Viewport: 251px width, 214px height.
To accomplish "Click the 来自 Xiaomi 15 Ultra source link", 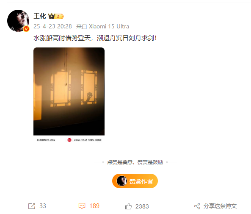I will pyautogui.click(x=102, y=26).
